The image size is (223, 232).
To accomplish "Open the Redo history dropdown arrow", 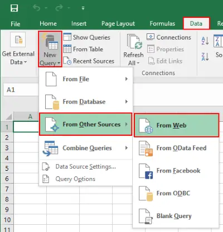I will coord(69,8).
